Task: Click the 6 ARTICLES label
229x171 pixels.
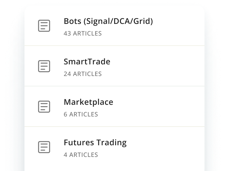Action: 81,114
